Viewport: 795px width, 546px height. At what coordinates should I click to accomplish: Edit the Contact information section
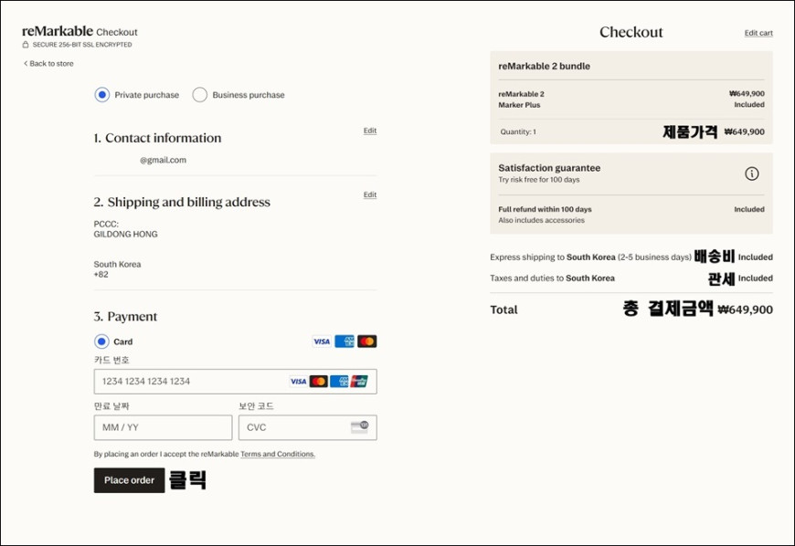pos(369,131)
